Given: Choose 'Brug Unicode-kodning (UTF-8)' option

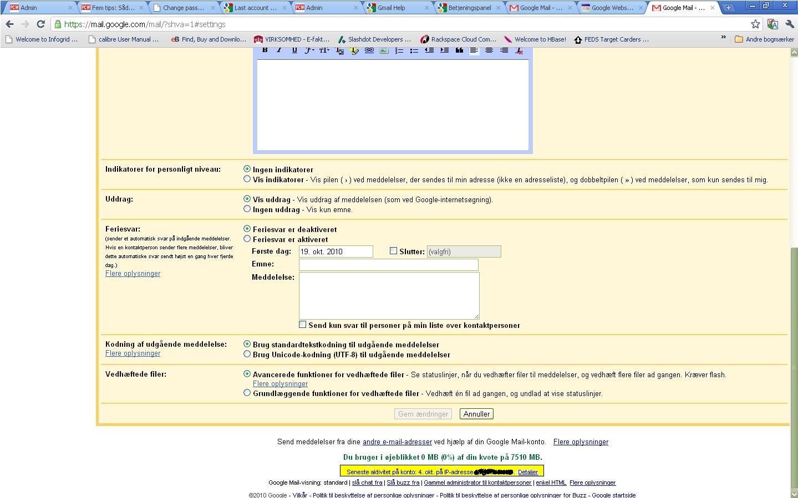Looking at the screenshot, I should tap(247, 354).
